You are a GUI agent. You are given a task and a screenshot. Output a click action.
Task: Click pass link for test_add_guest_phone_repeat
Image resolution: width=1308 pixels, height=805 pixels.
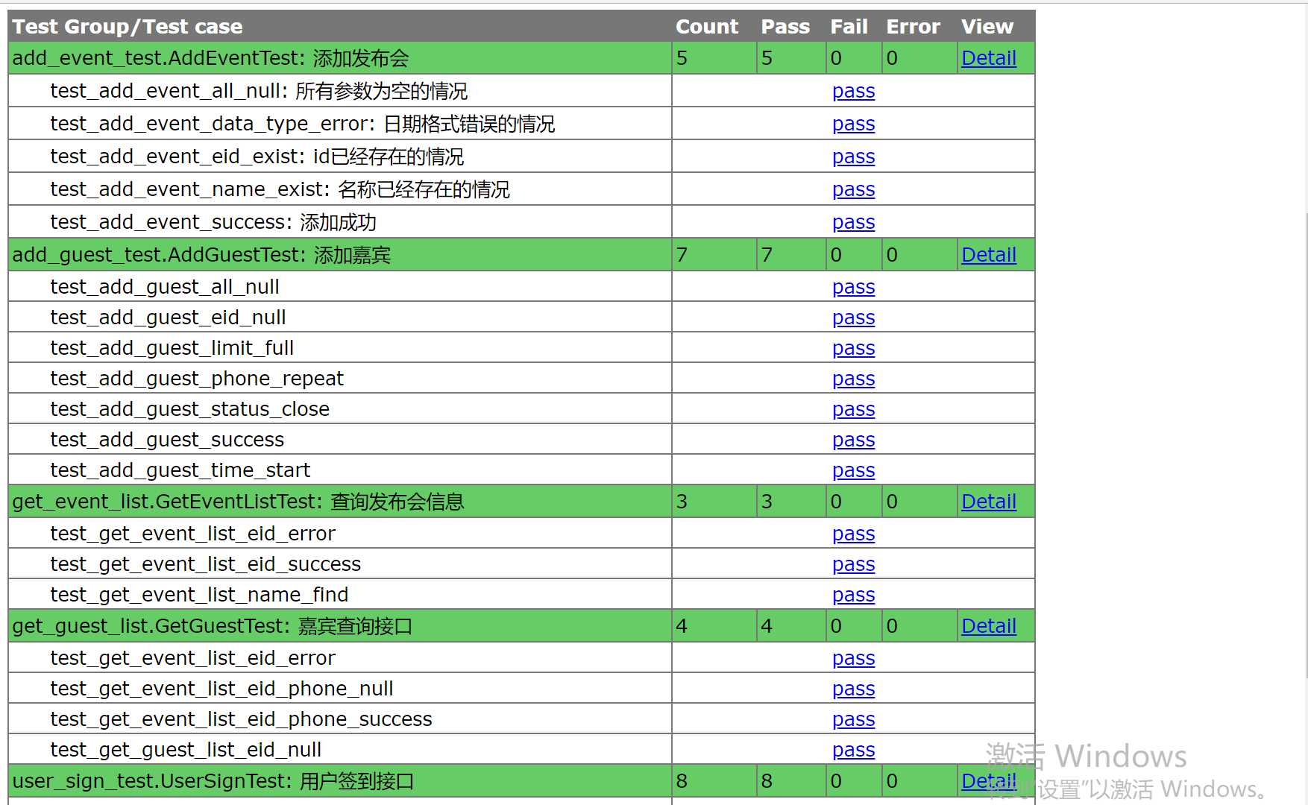[853, 379]
